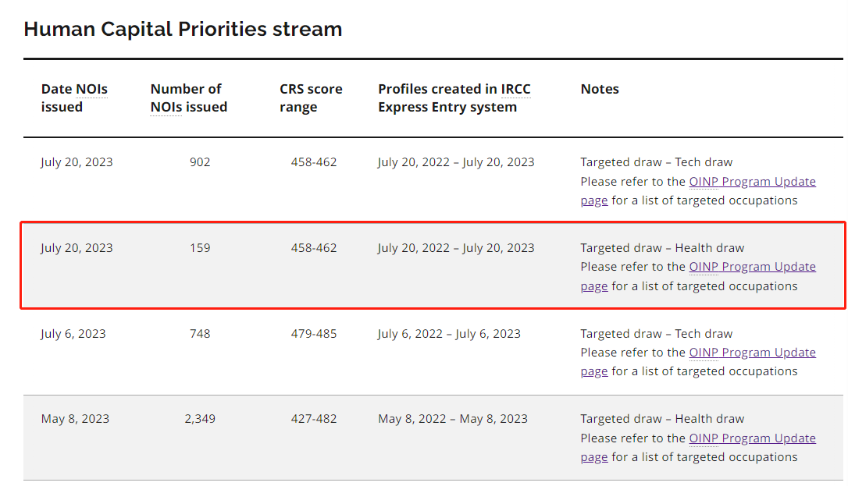848x486 pixels.
Task: Select the "July 6, 2022 – July 6, 2023" profile range
Action: [449, 334]
